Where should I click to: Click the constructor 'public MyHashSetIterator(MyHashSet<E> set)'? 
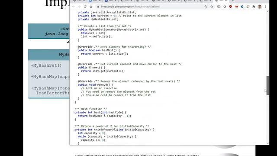(113, 29)
